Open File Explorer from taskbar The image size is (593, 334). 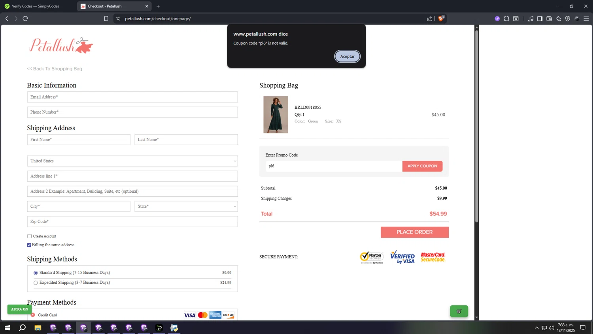coord(38,328)
